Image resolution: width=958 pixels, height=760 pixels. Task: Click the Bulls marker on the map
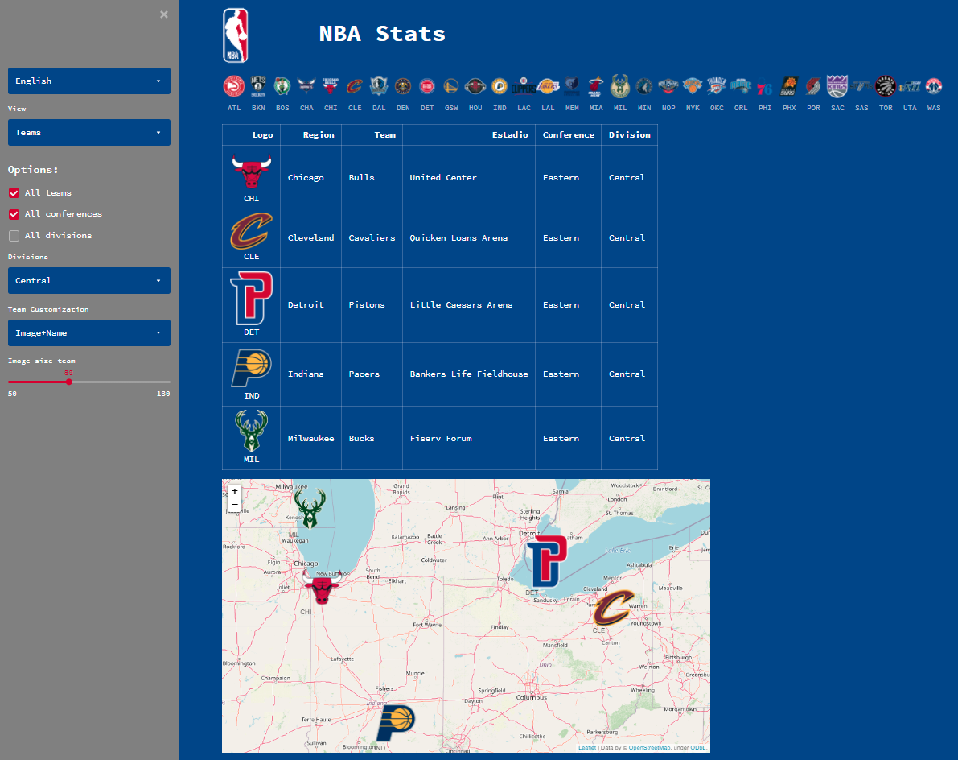322,588
